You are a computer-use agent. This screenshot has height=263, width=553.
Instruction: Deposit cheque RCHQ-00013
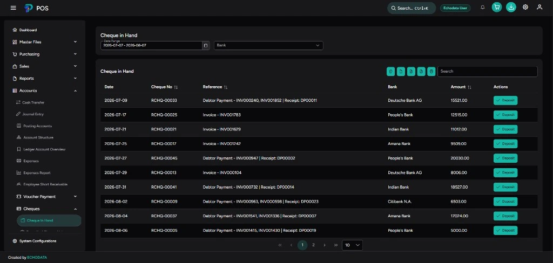[505, 172]
